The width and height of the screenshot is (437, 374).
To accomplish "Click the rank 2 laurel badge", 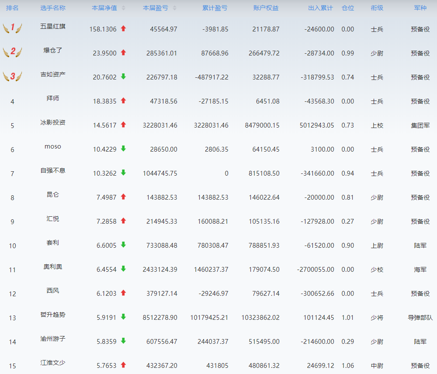I will pyautogui.click(x=12, y=52).
